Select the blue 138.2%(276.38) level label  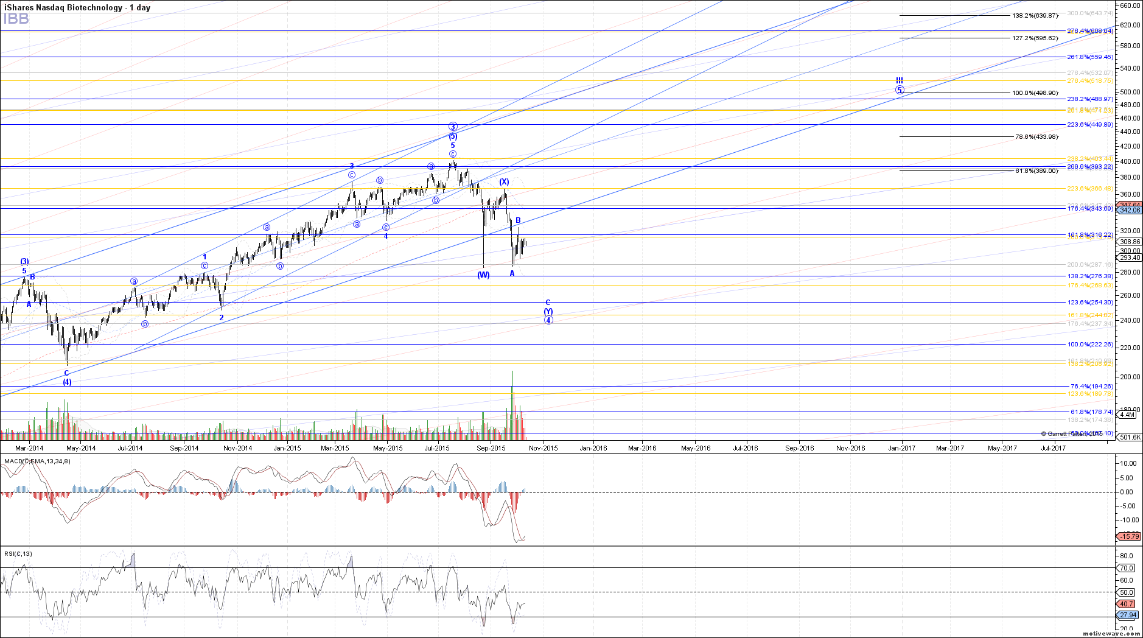click(1090, 276)
